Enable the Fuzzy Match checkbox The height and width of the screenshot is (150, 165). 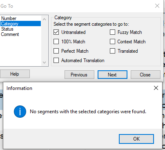tap(112, 32)
